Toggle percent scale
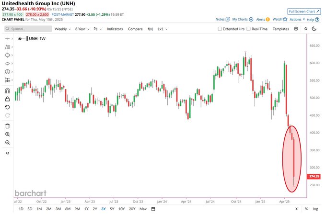This screenshot has height=214, width=326. pyautogui.click(x=306, y=209)
